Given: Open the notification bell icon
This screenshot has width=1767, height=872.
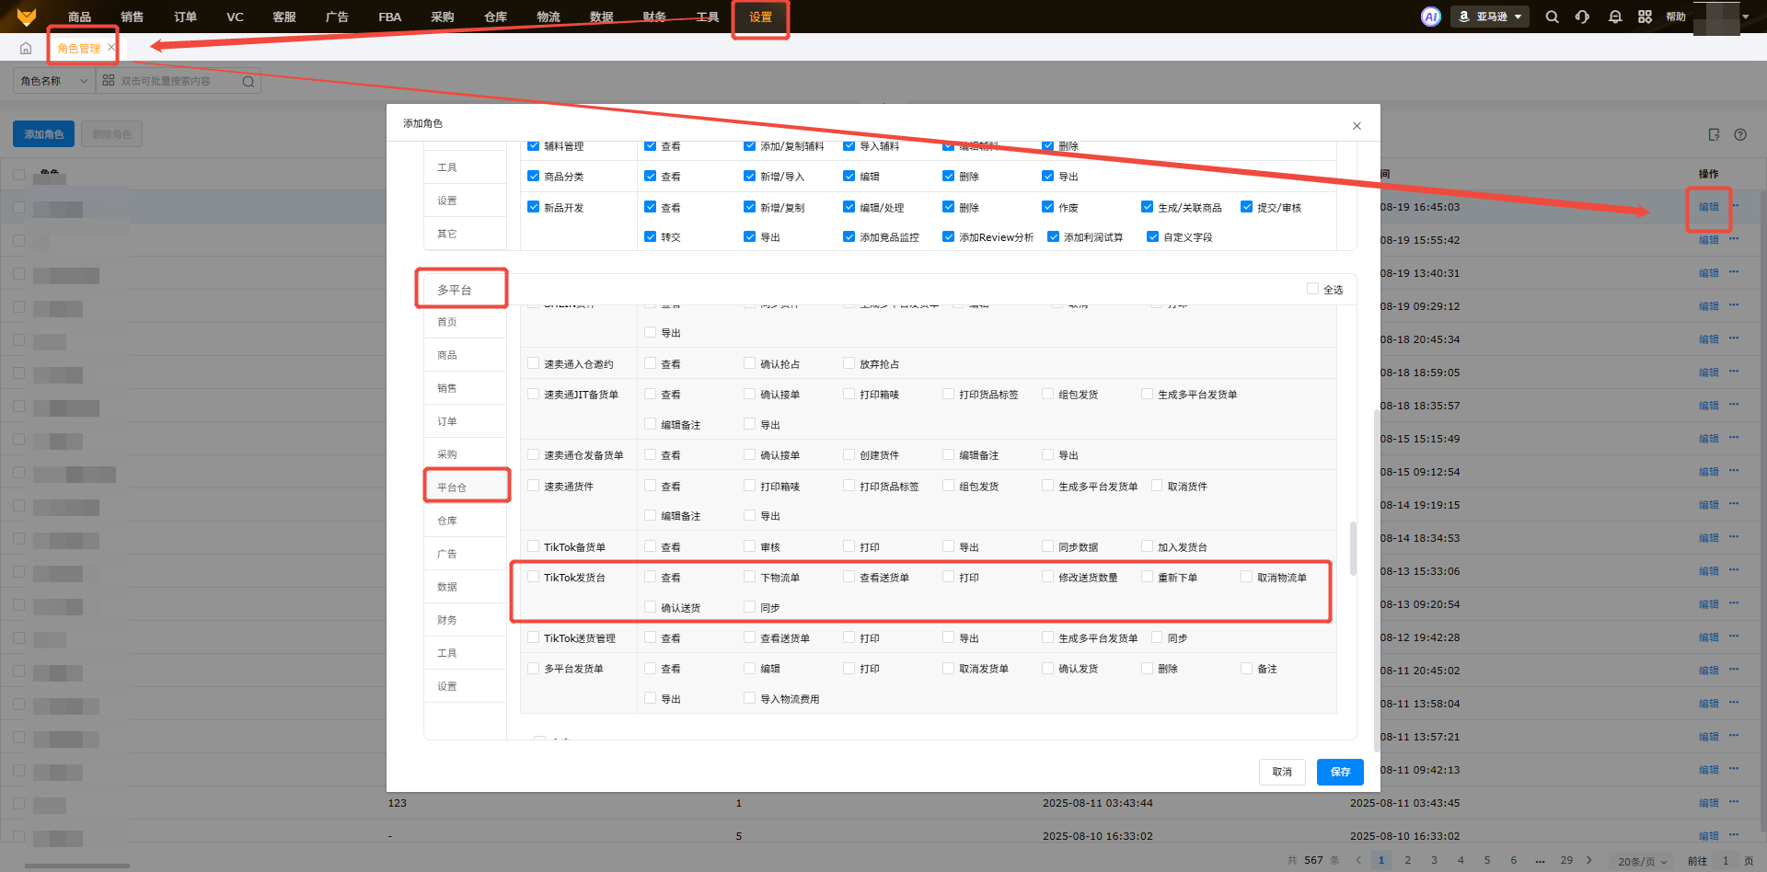Looking at the screenshot, I should point(1614,17).
